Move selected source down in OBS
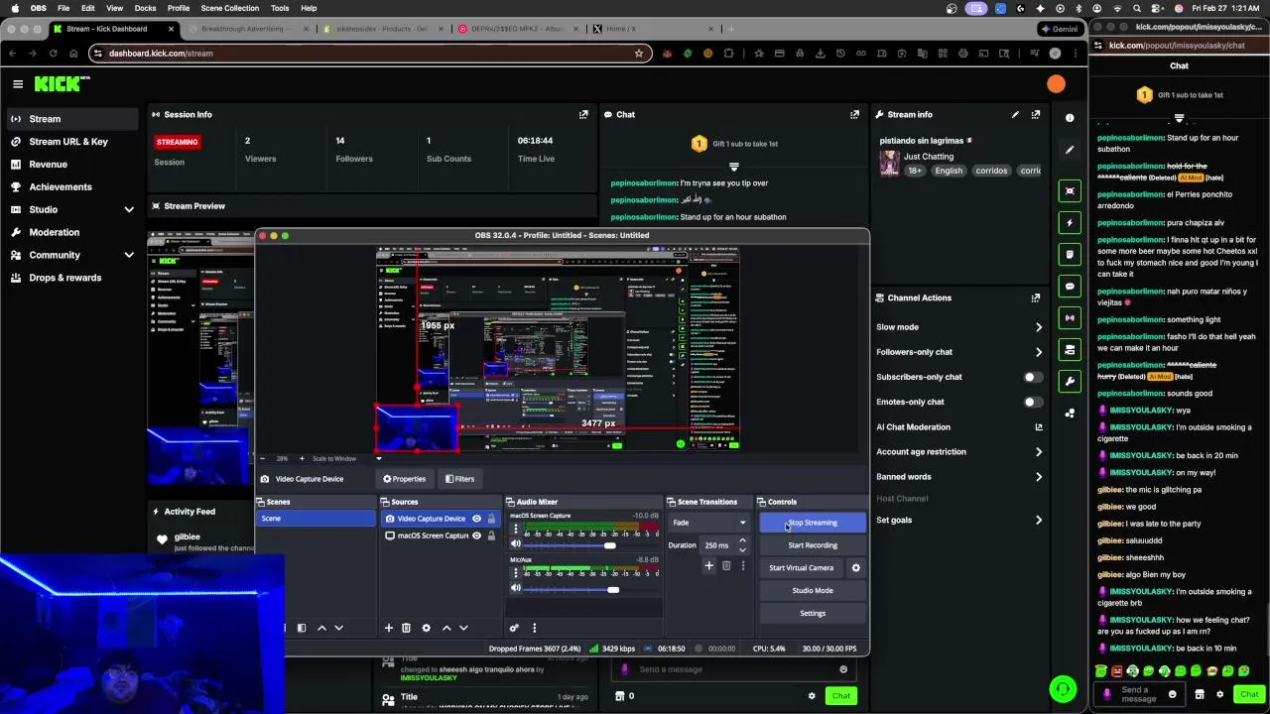 [x=463, y=628]
